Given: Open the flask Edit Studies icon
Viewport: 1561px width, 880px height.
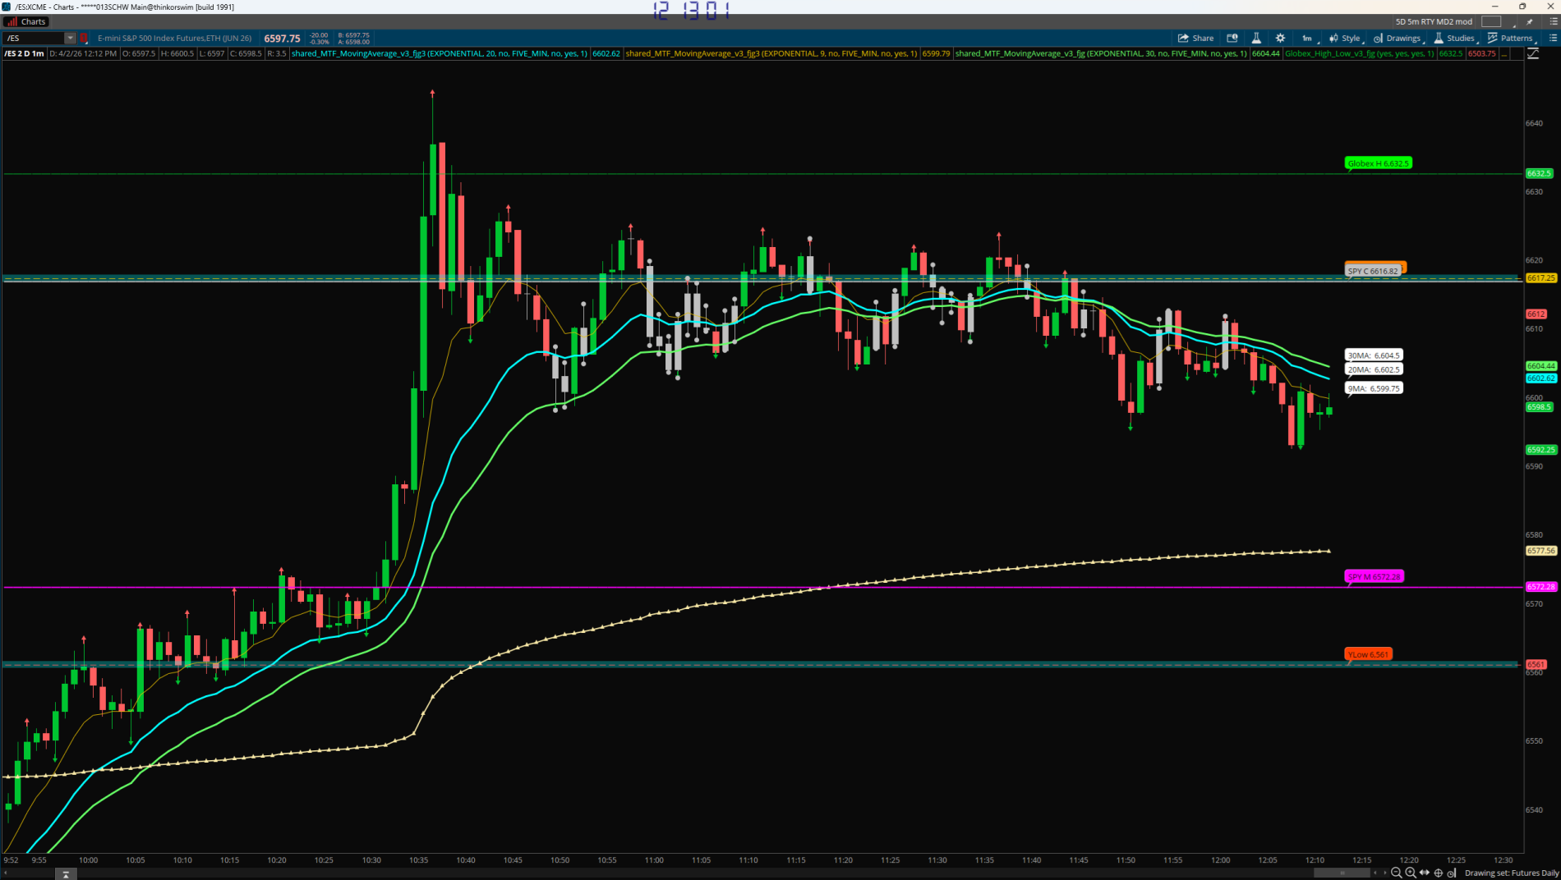Looking at the screenshot, I should (x=1256, y=38).
